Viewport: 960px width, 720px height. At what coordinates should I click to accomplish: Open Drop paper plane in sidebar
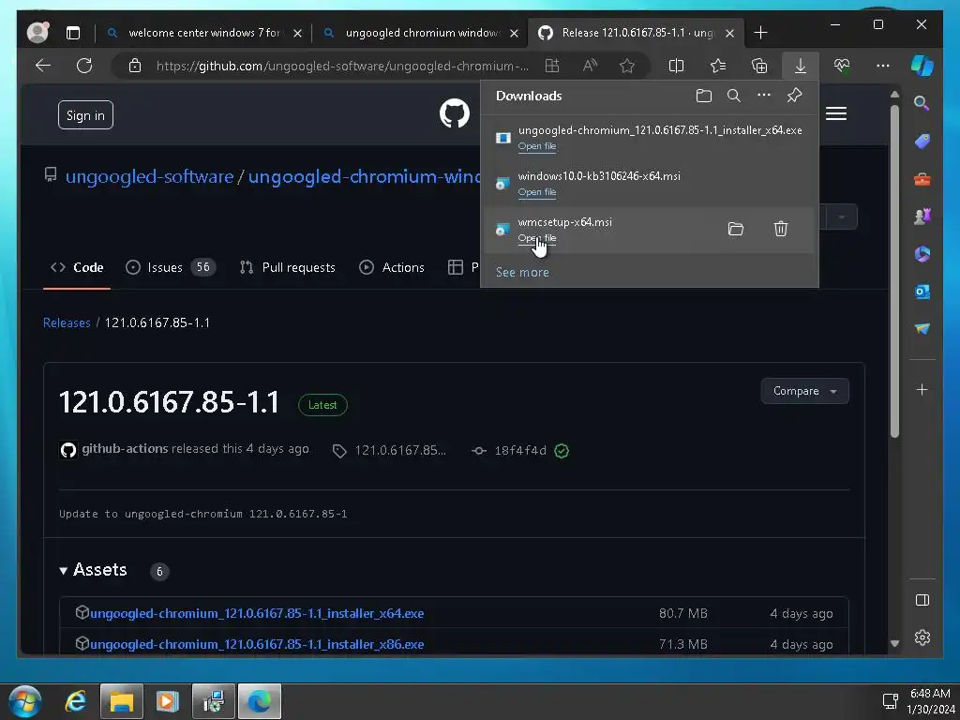coord(922,329)
